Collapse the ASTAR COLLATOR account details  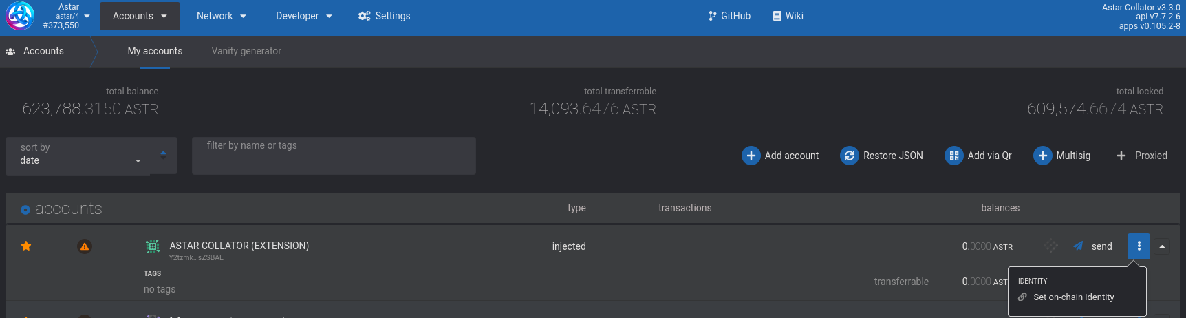coord(1162,246)
